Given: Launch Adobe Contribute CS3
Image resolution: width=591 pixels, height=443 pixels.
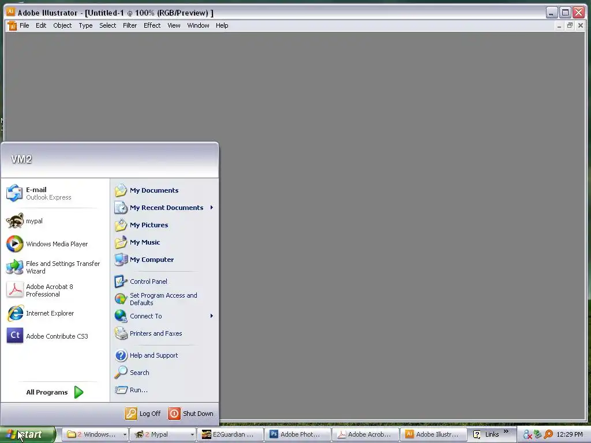Looking at the screenshot, I should point(55,336).
